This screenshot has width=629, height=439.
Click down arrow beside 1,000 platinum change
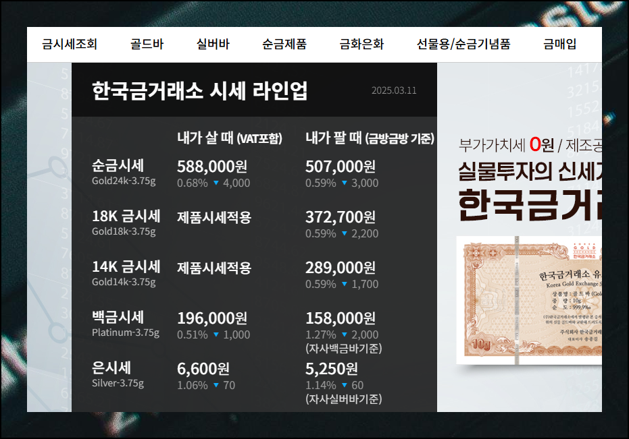click(x=216, y=335)
